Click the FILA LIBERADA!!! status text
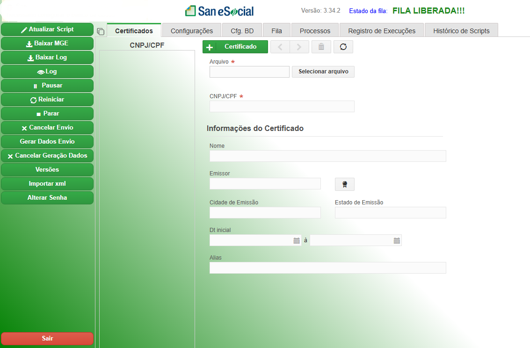 428,11
